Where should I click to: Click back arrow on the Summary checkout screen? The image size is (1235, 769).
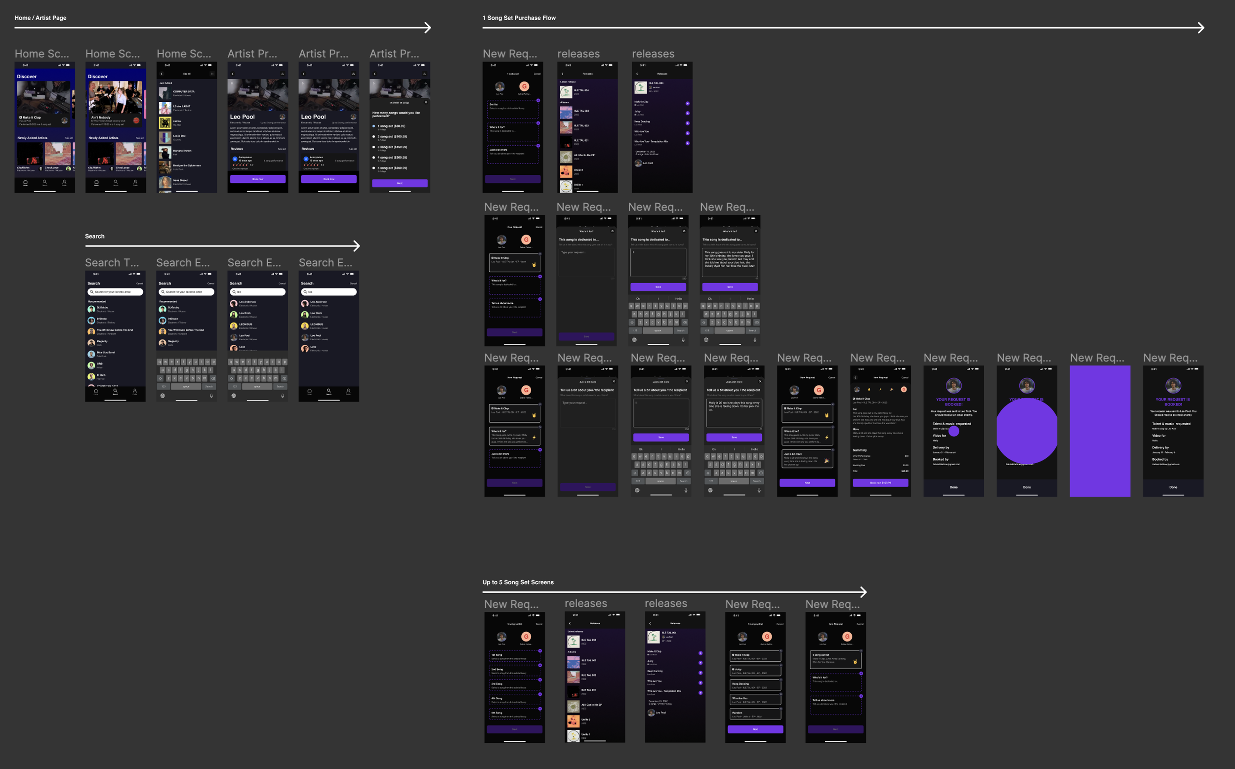pyautogui.click(x=856, y=377)
